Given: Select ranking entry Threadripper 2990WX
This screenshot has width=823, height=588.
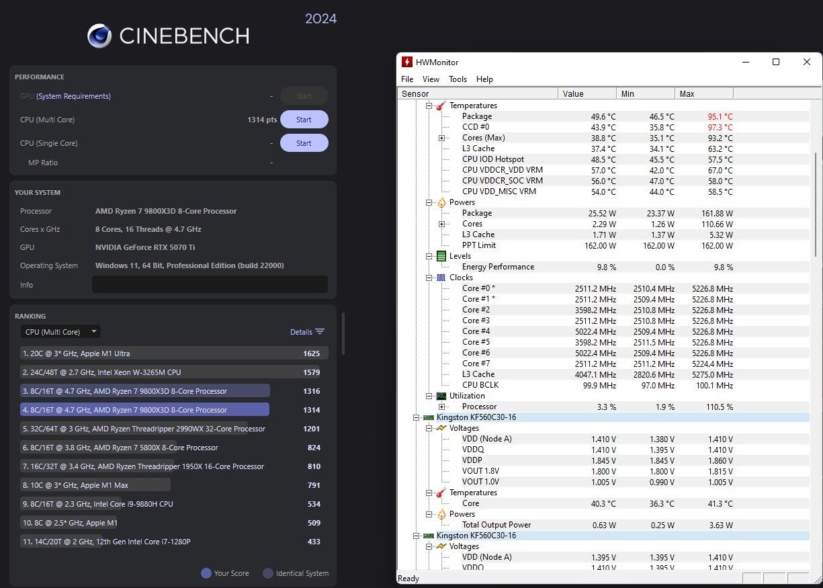Looking at the screenshot, I should coord(174,429).
